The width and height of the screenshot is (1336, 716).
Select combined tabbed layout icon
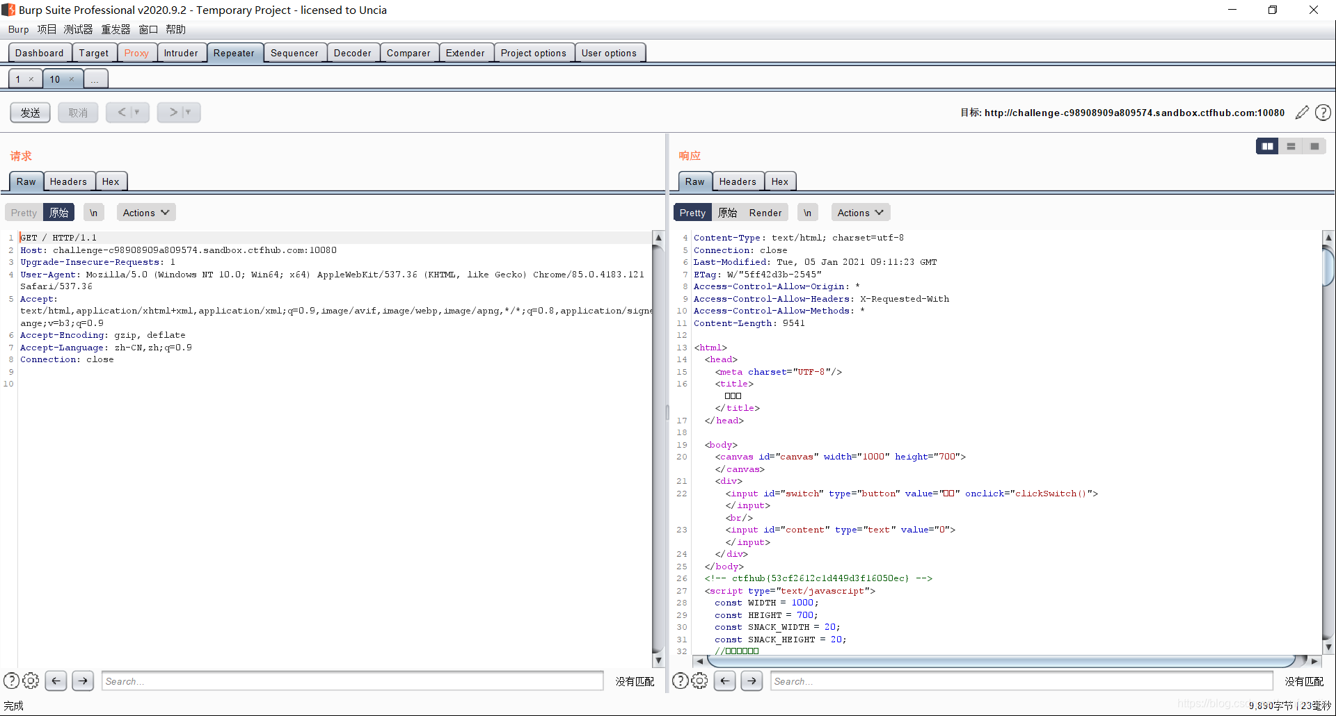pyautogui.click(x=1314, y=146)
